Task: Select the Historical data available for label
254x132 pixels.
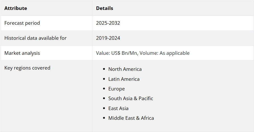Action: (35, 38)
